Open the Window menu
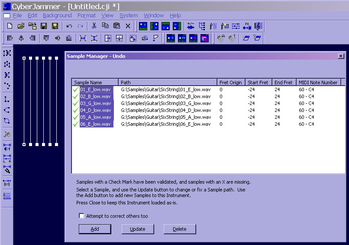349x245 pixels. click(154, 15)
